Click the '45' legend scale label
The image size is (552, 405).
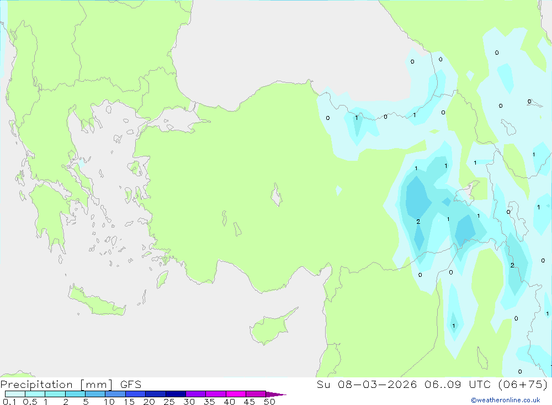[x=250, y=402]
